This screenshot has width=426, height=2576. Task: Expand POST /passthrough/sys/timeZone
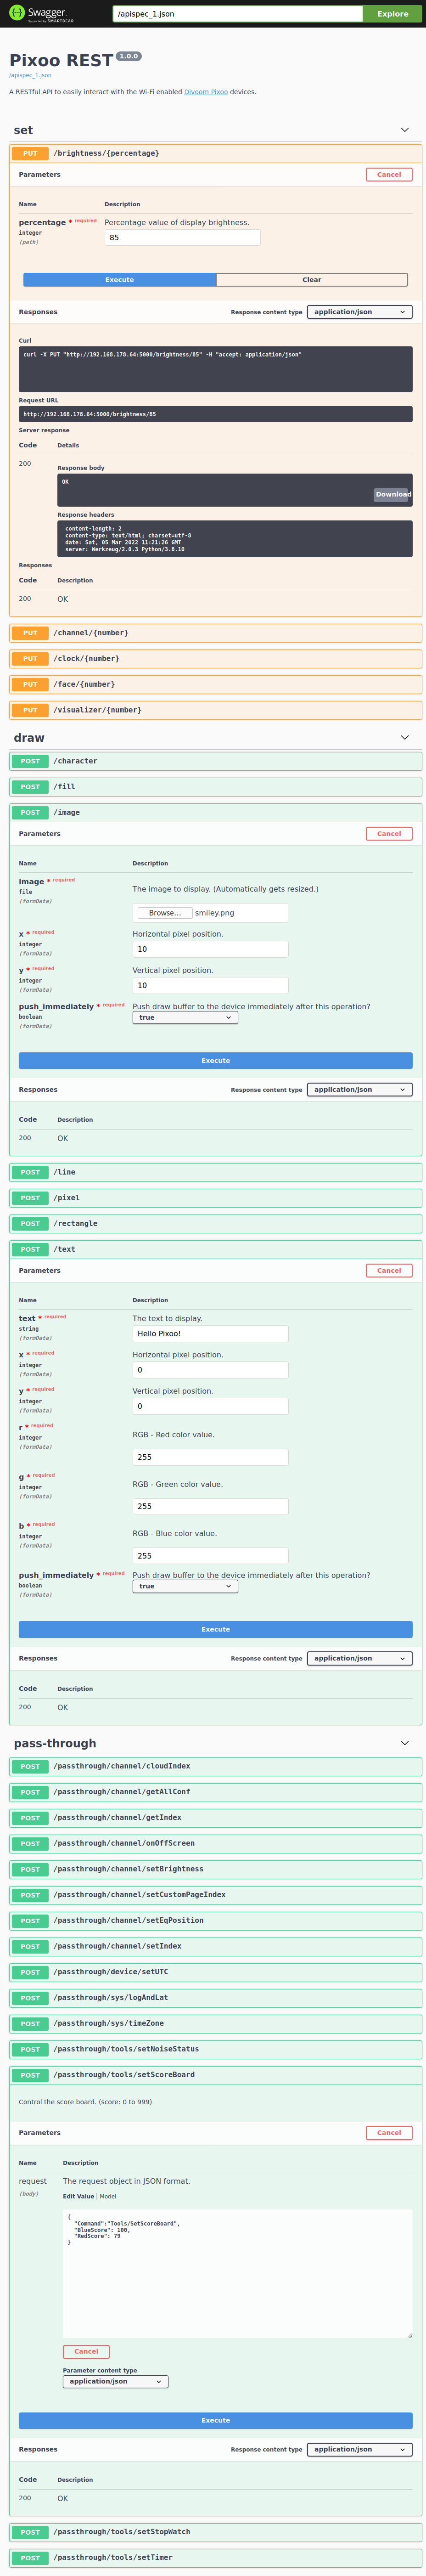[216, 2023]
